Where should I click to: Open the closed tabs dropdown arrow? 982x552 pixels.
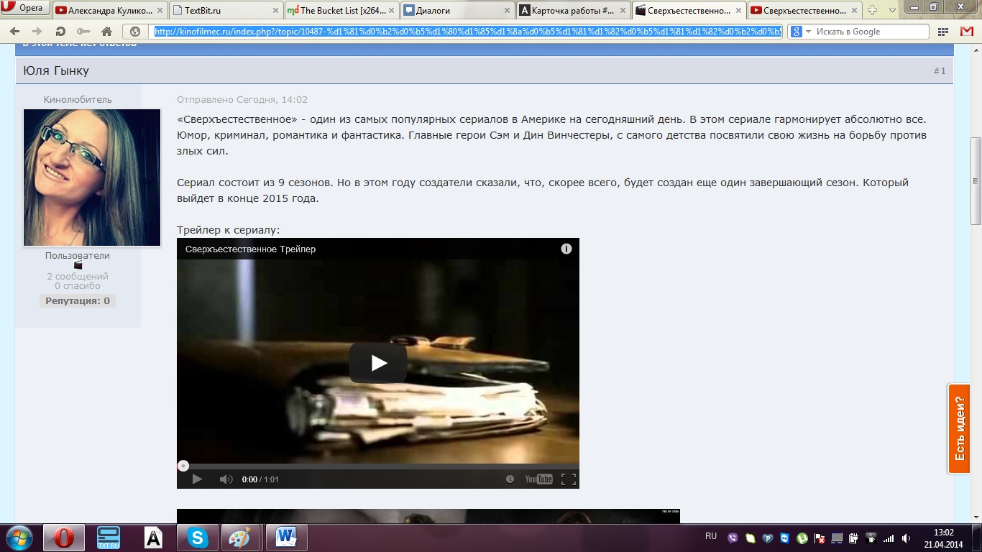tap(892, 10)
